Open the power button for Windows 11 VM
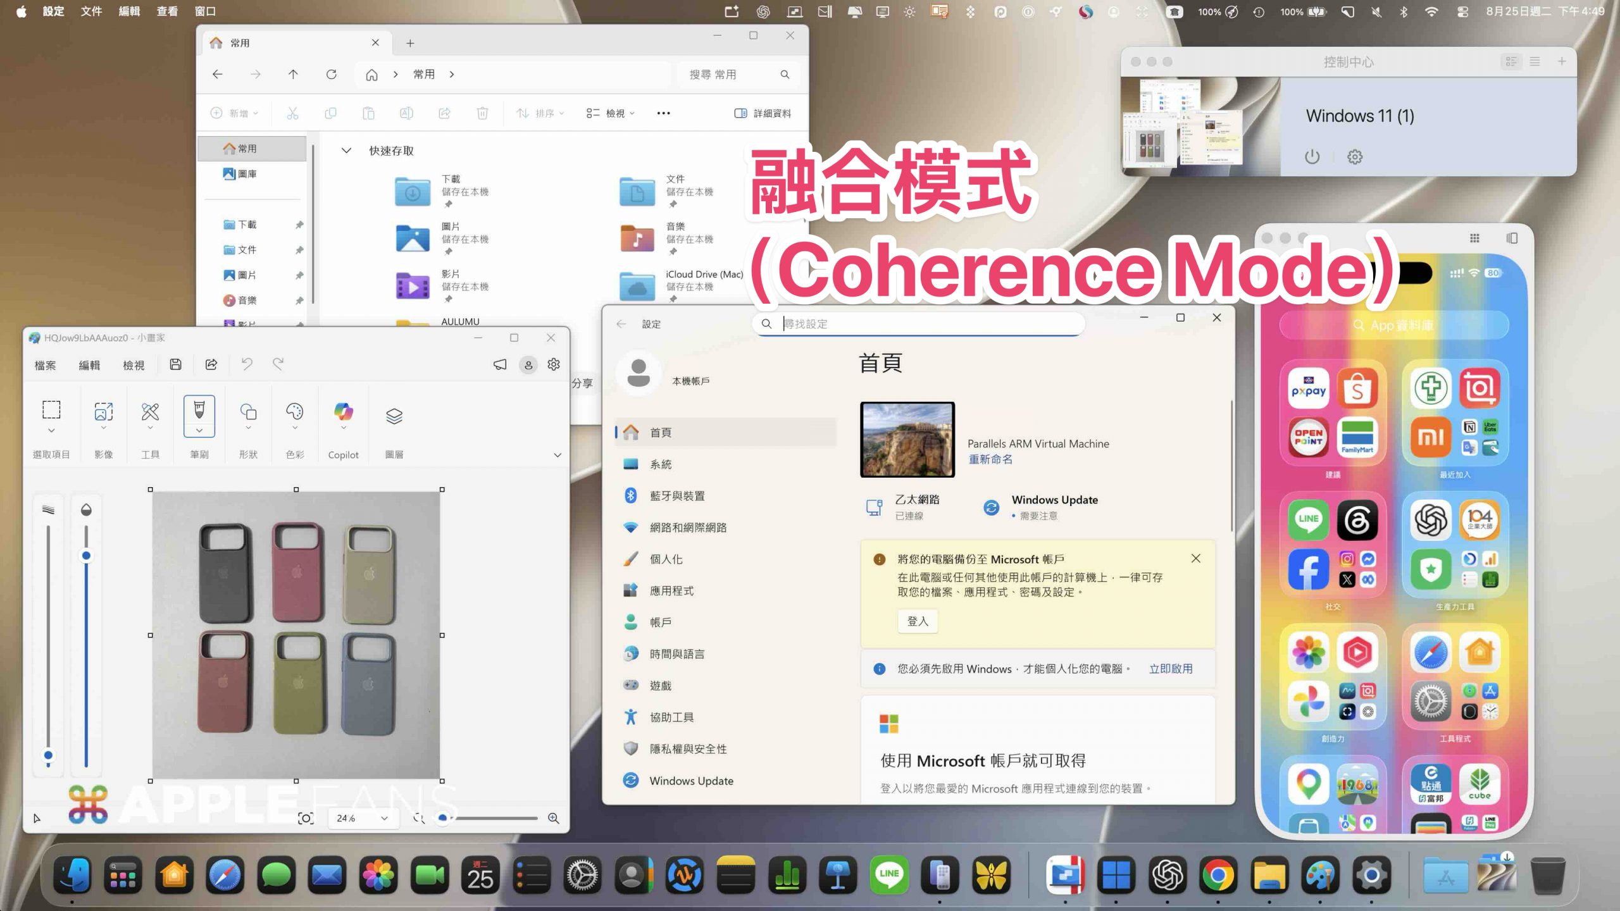The width and height of the screenshot is (1620, 911). pos(1312,156)
